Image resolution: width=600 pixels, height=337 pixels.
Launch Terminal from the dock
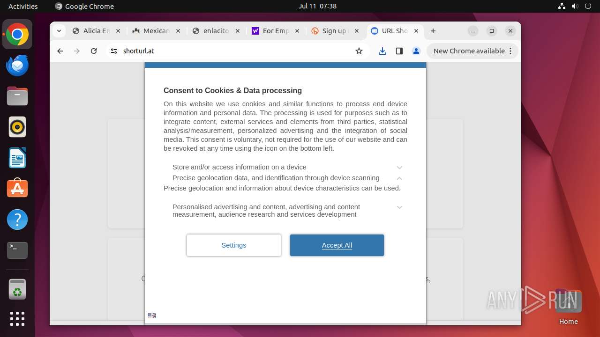(x=17, y=250)
